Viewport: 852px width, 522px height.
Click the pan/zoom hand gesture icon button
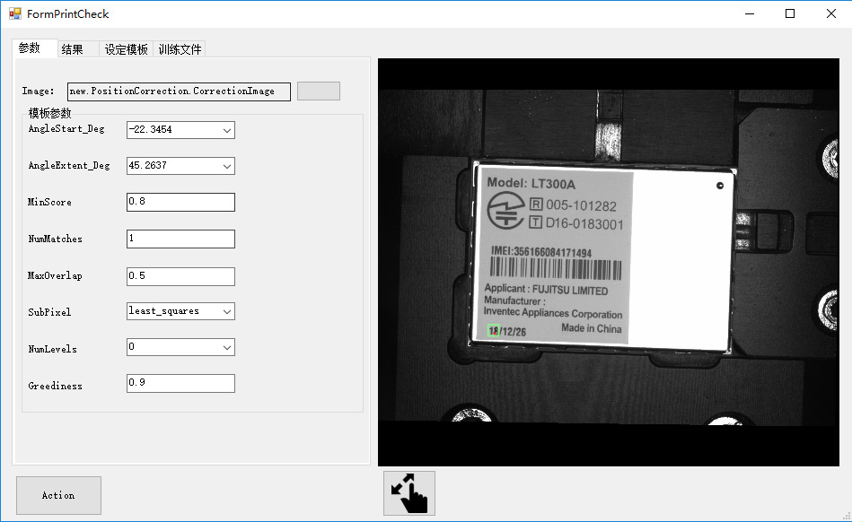409,493
